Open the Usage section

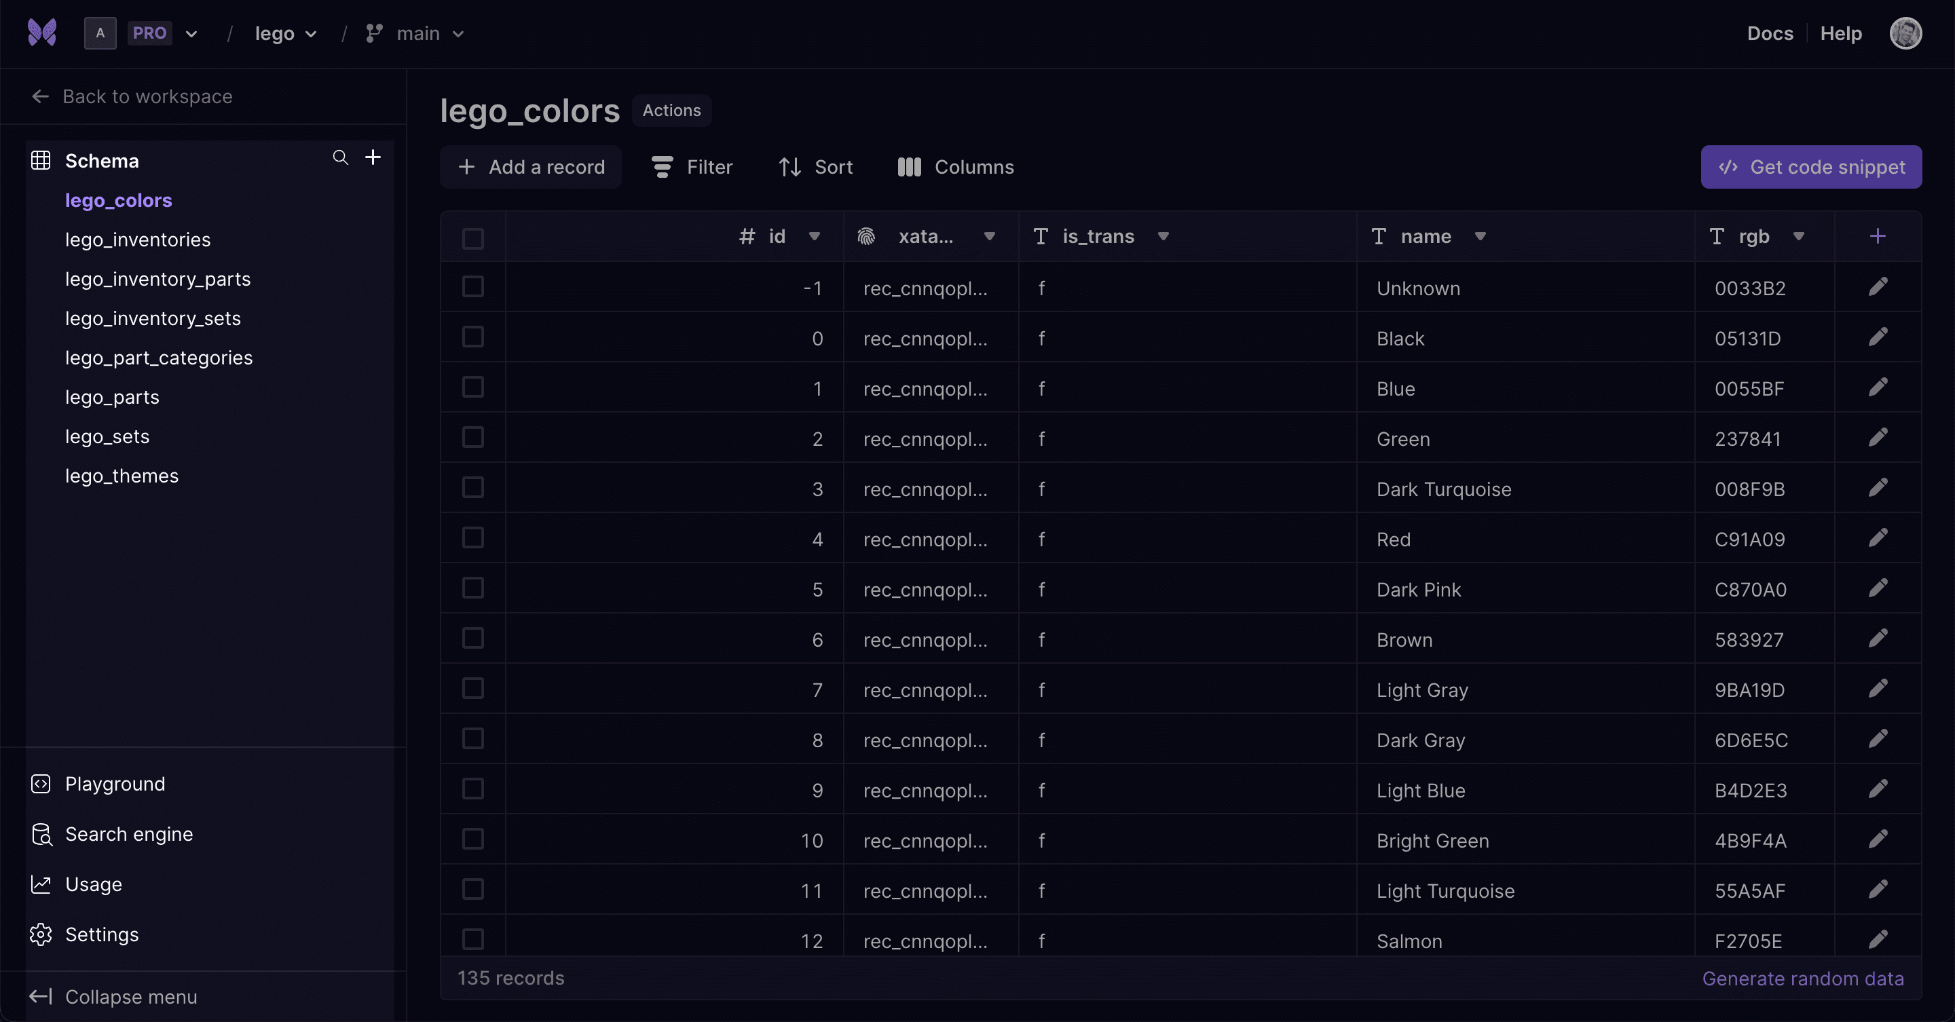(x=76, y=884)
